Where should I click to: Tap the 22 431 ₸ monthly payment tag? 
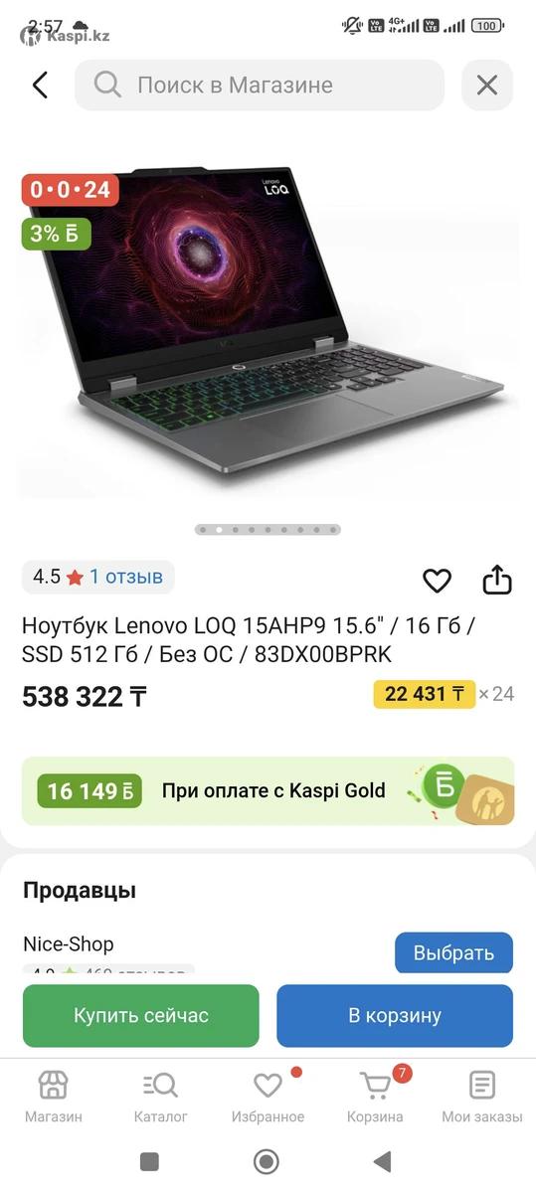tap(425, 694)
